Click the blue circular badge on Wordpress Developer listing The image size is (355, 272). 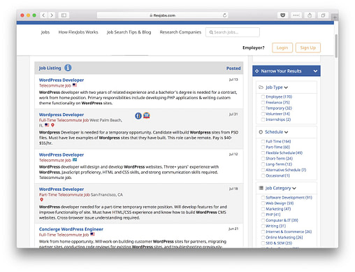(x=138, y=115)
